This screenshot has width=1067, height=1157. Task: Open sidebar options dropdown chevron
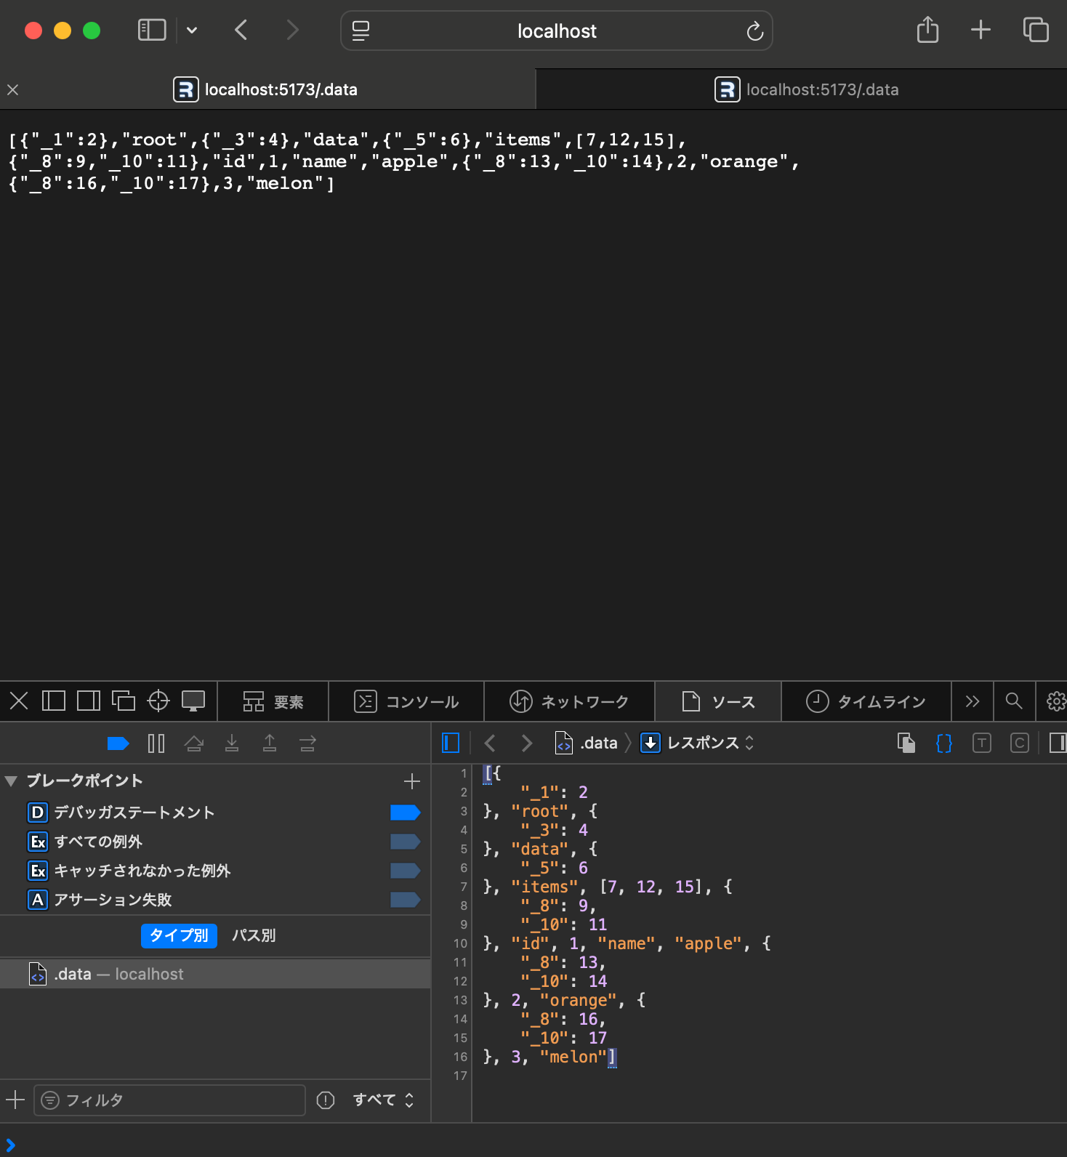(192, 31)
